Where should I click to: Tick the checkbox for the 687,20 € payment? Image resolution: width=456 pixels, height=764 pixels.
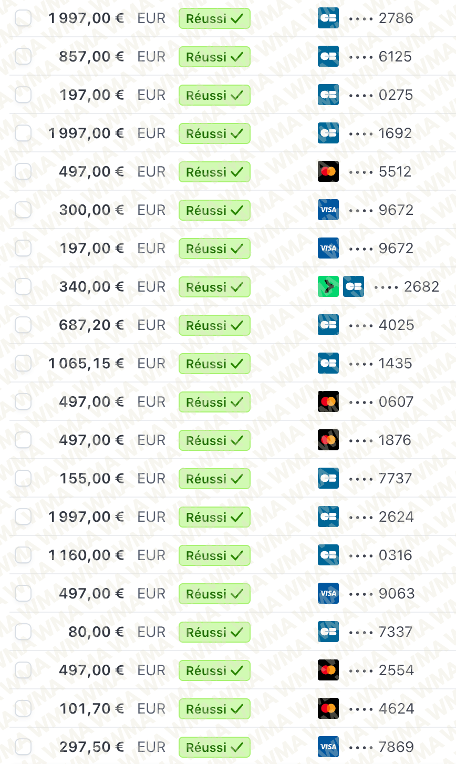23,325
